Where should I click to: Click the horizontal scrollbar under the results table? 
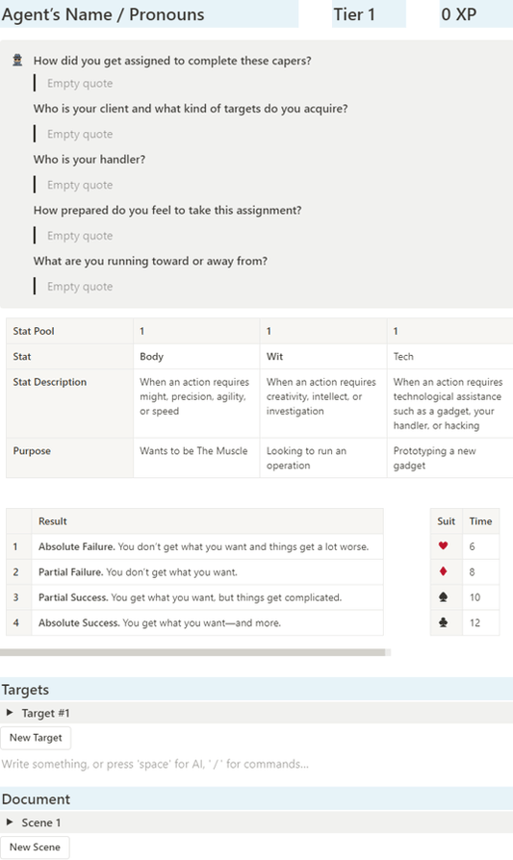click(192, 652)
